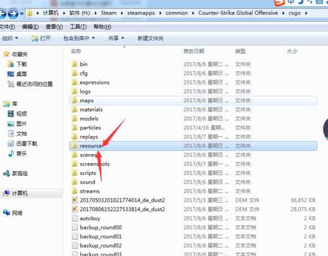
Task: Open the Help (帮助) menu
Action: coord(102,27)
